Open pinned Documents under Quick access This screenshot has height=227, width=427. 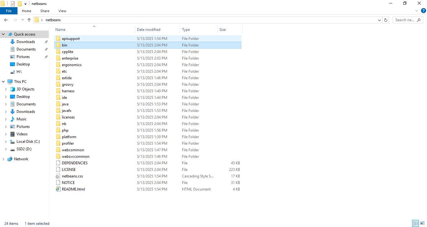point(26,49)
